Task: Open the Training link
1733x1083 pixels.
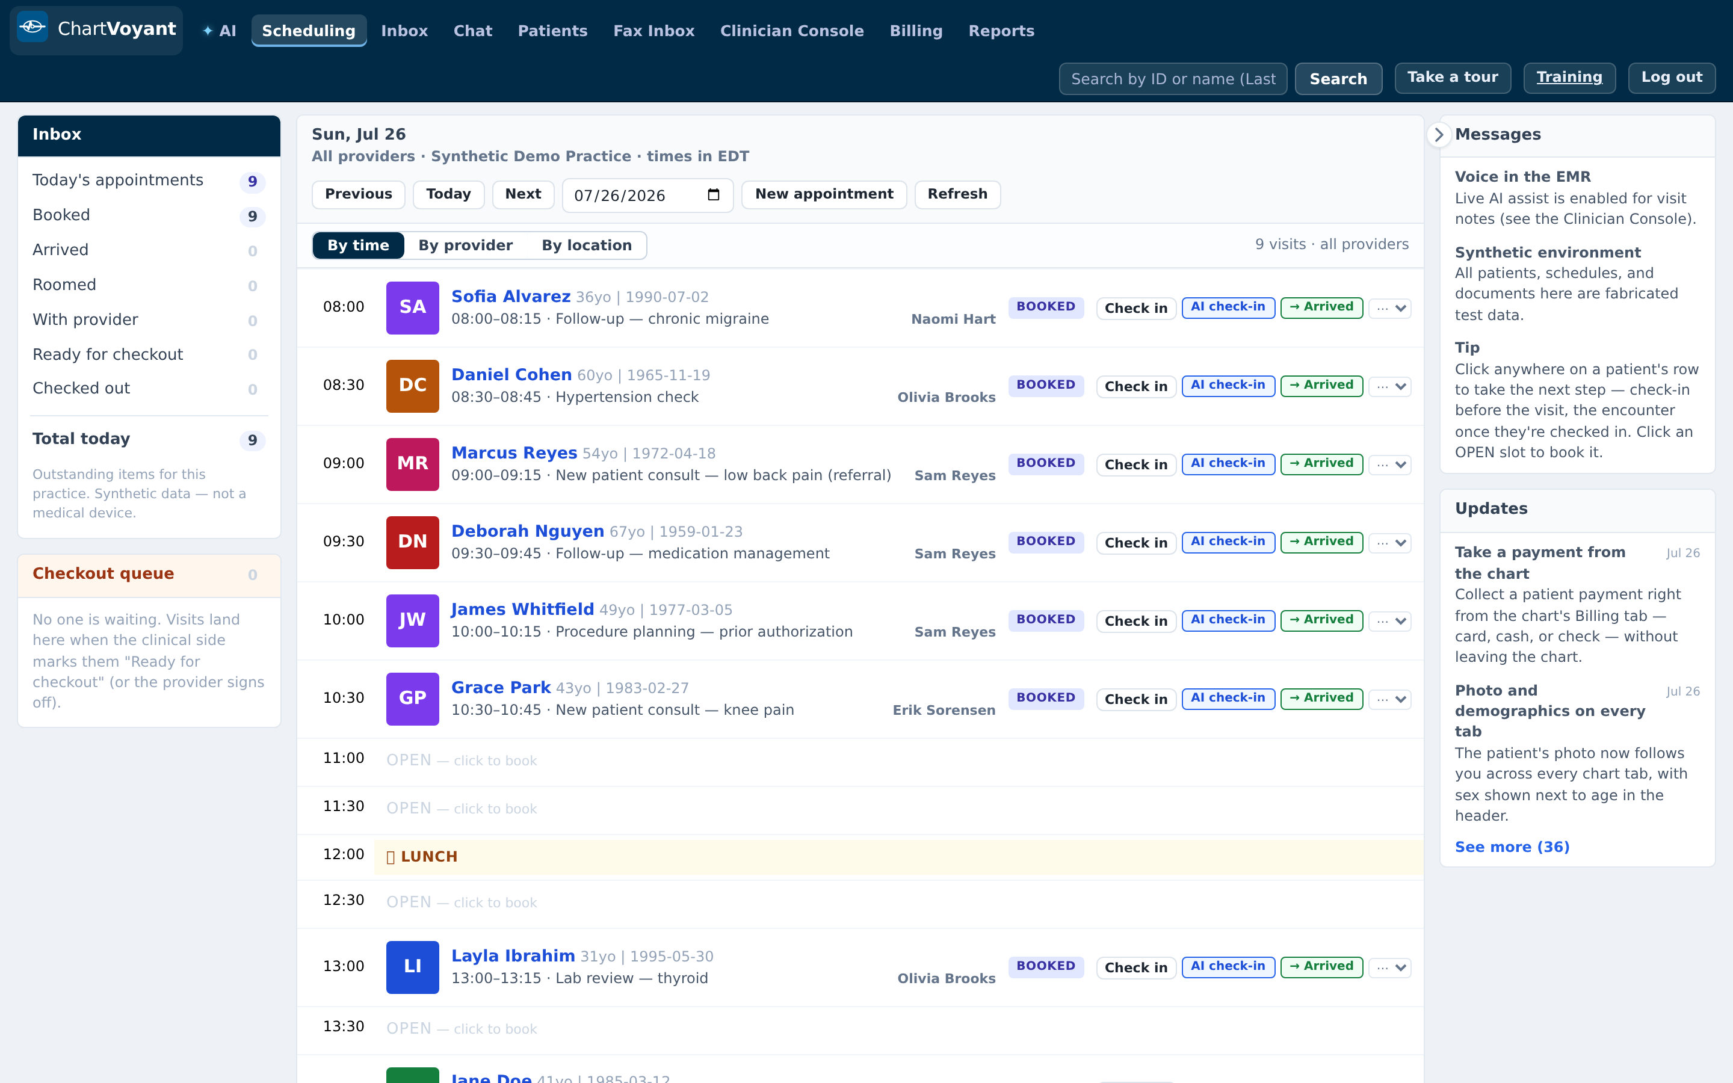Action: (x=1569, y=78)
